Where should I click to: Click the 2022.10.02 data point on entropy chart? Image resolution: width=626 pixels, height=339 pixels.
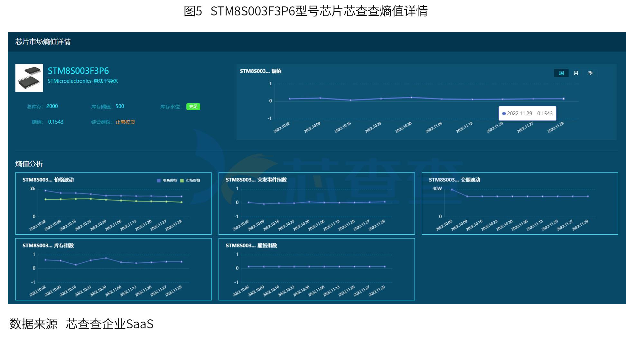point(290,99)
